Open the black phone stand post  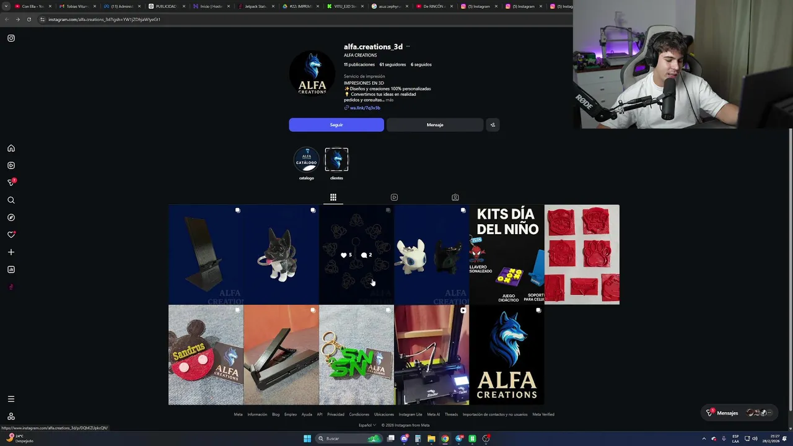(206, 255)
